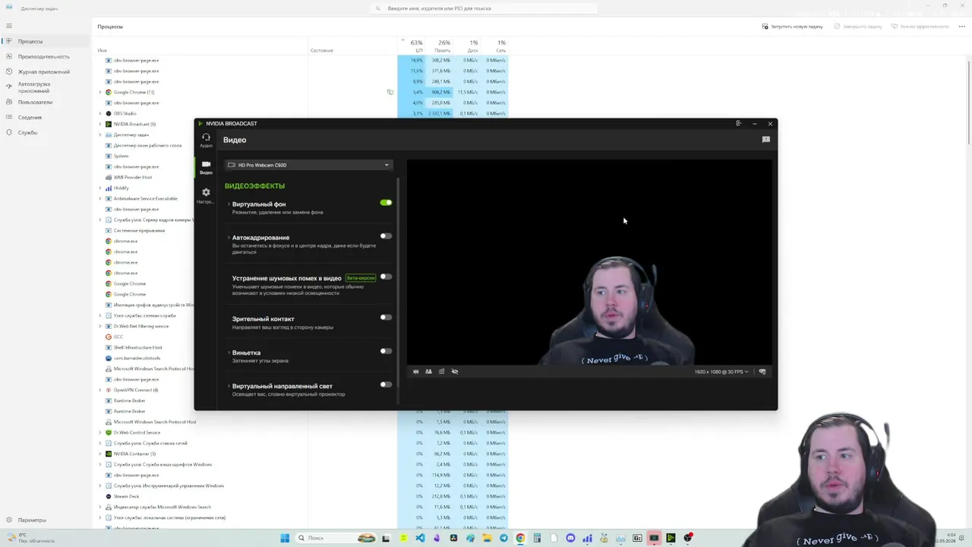Click the hide preview eye icon under the camera preview
Viewport: 972px width, 547px height.
455,372
